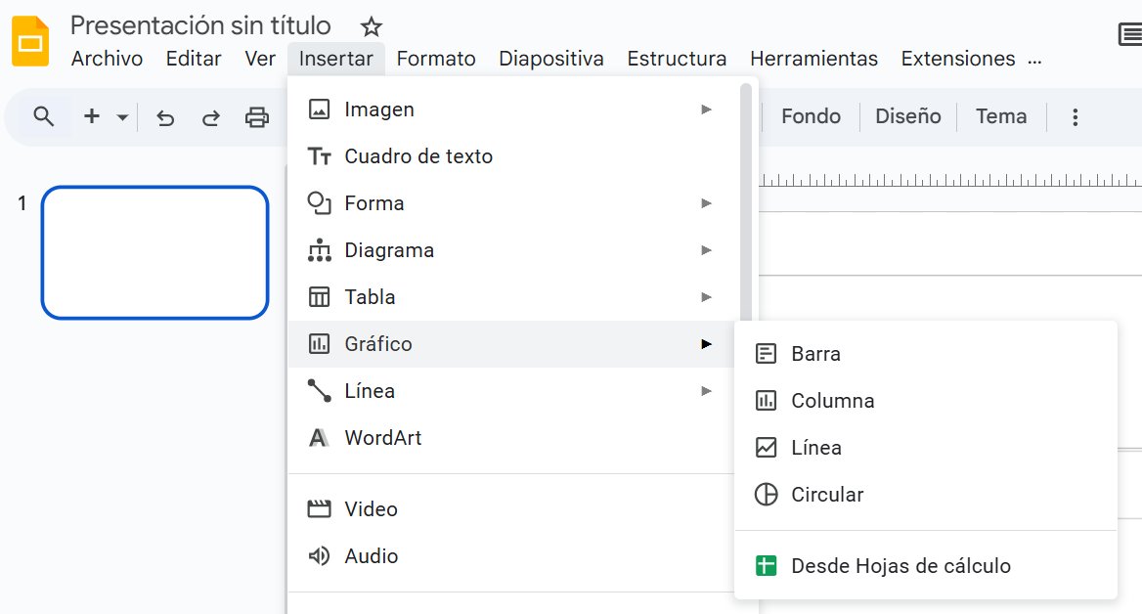Click the Insert menu vertical scrollbar
This screenshot has width=1142, height=614.
coord(746,196)
